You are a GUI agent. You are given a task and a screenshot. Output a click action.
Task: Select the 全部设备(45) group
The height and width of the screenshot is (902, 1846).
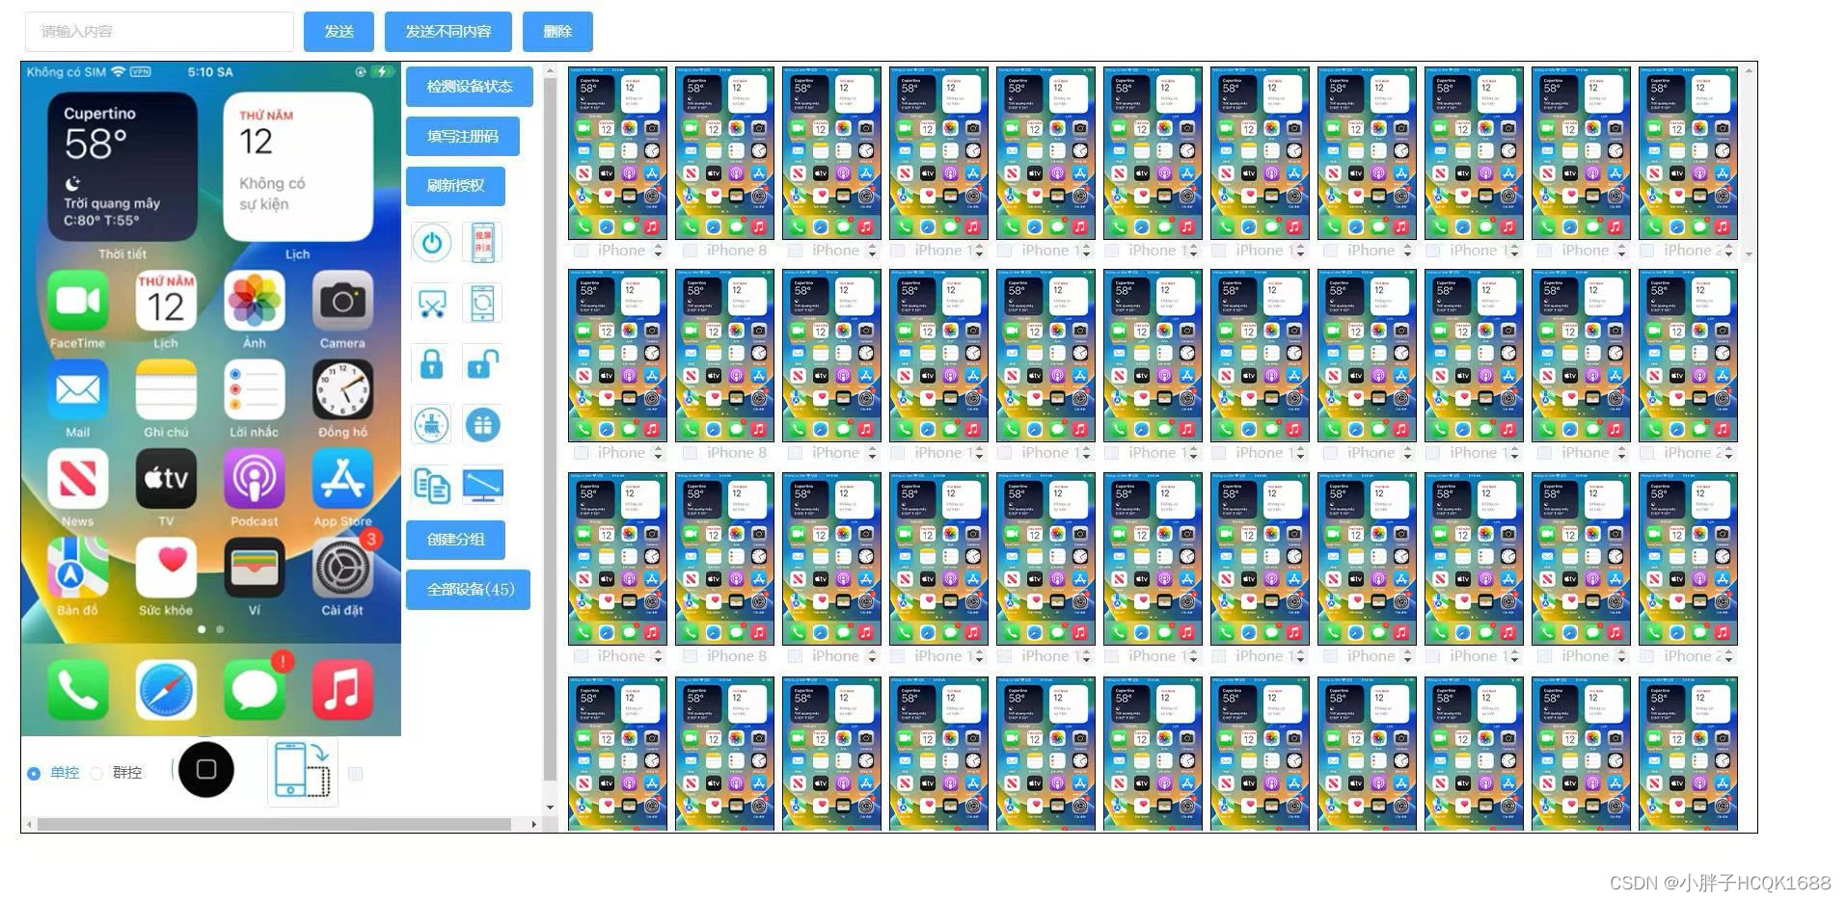click(x=469, y=590)
